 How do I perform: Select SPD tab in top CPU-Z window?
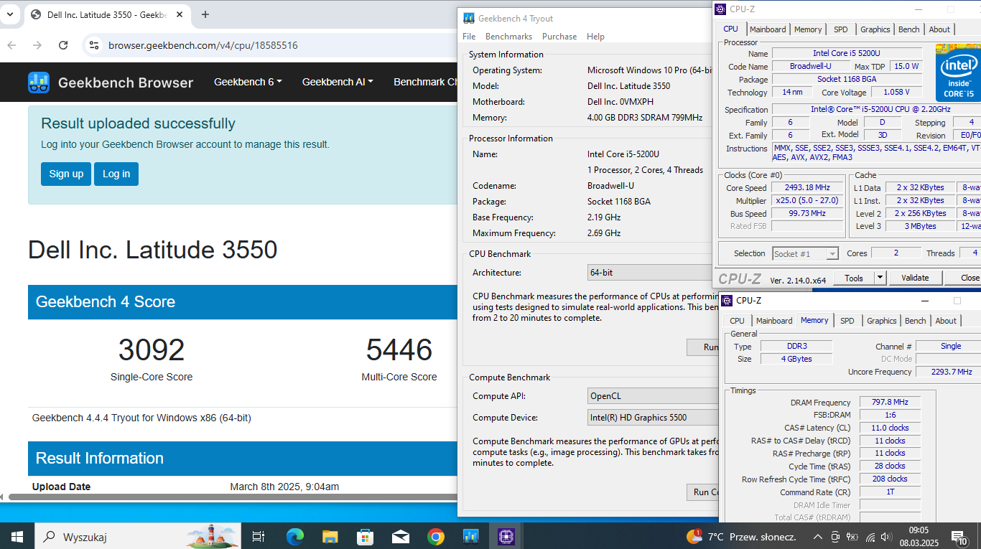pyautogui.click(x=840, y=29)
